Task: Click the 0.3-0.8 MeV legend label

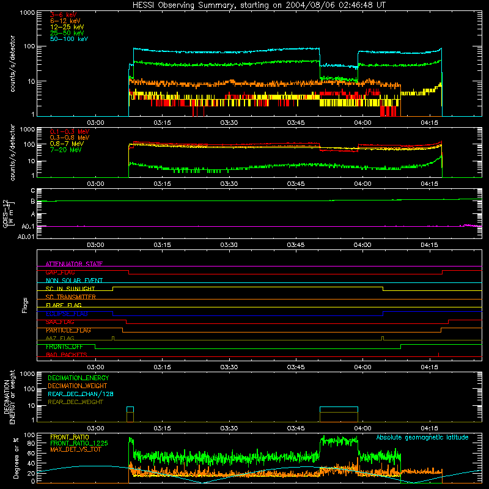Action: click(70, 138)
